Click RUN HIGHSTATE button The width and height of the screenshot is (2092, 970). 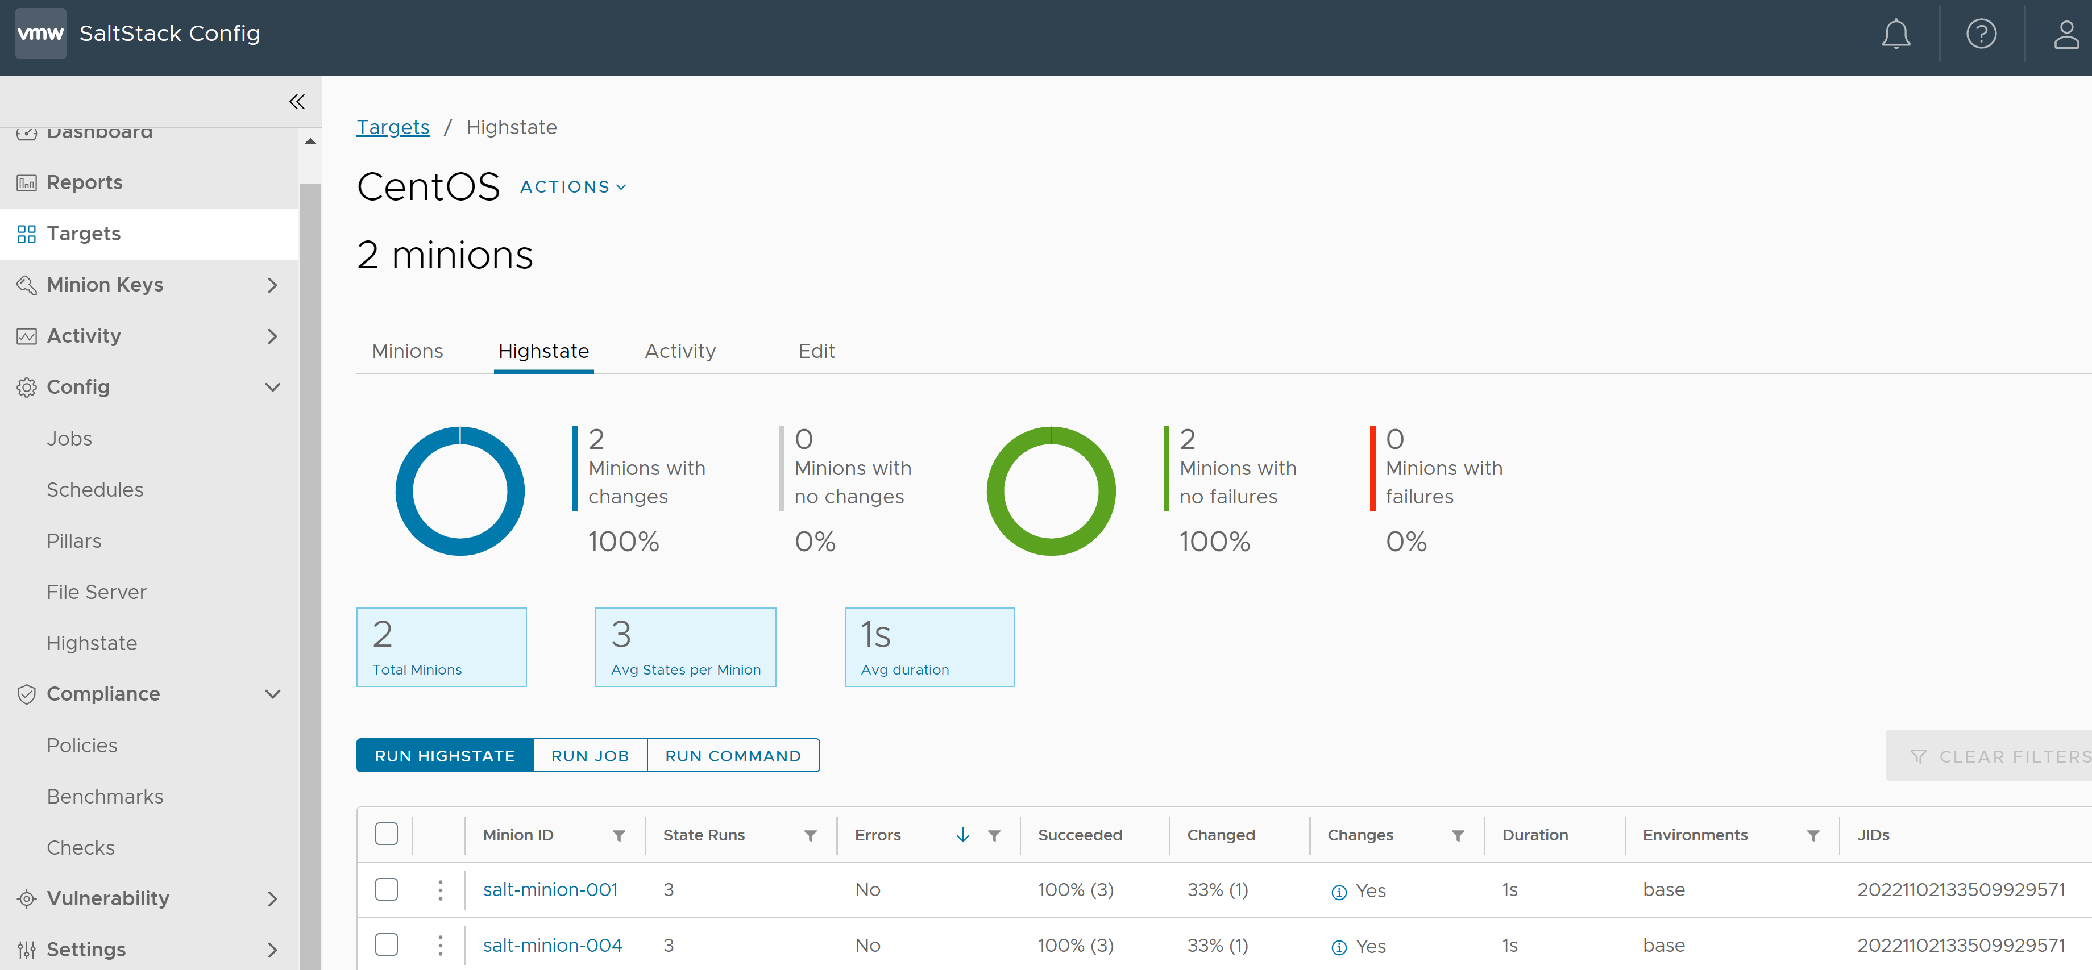(445, 755)
